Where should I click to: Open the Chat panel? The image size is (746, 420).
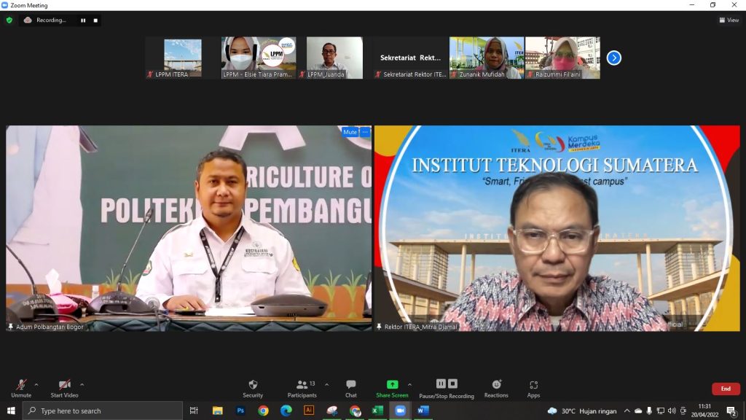pos(351,389)
